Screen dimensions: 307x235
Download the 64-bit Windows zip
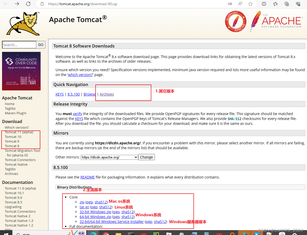(x=95, y=217)
